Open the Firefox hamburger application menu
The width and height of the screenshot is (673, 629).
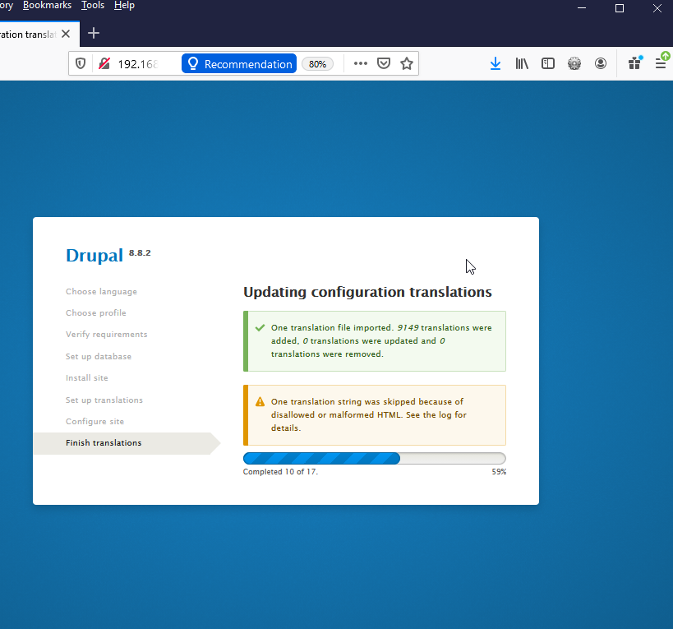pyautogui.click(x=661, y=63)
